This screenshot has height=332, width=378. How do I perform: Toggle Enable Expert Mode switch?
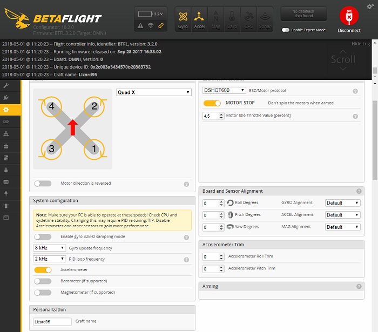pos(286,30)
